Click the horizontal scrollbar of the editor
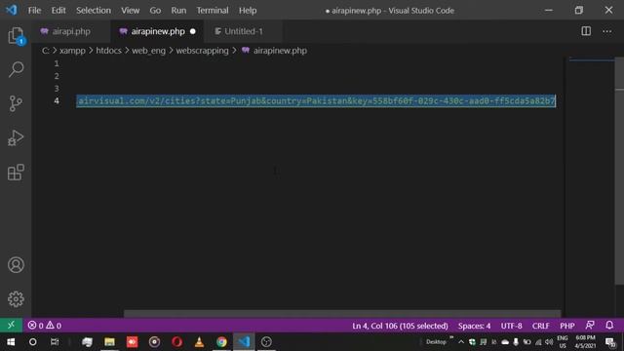The image size is (624, 351). coord(342,314)
